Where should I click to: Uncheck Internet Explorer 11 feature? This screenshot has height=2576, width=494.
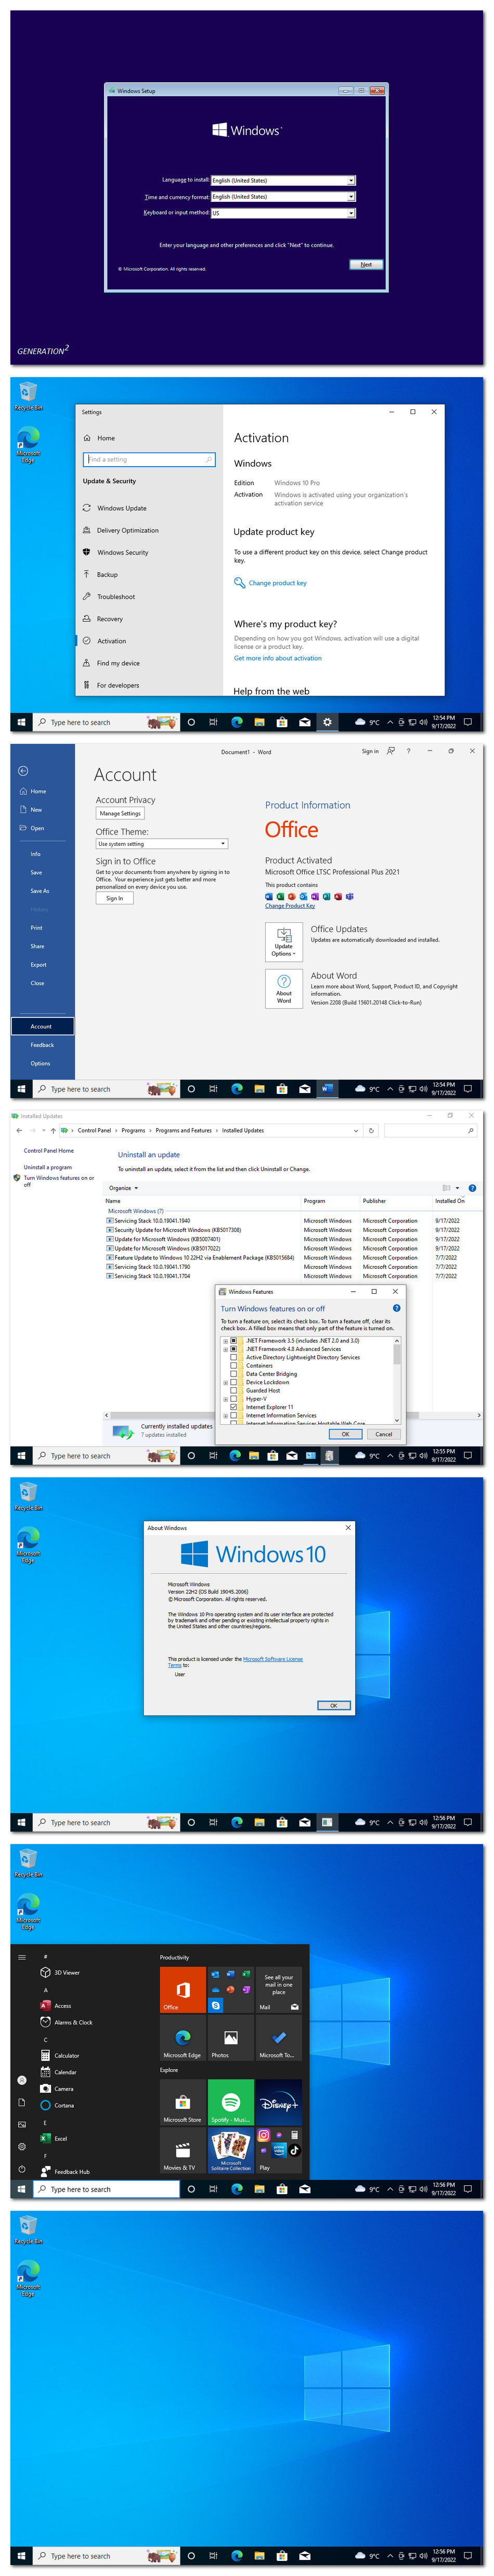pyautogui.click(x=234, y=1407)
